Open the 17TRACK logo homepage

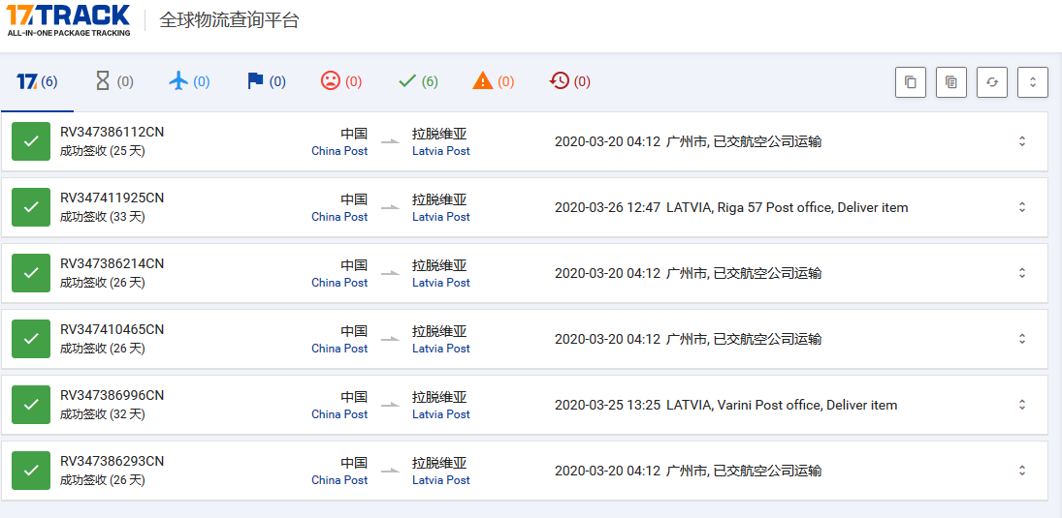pyautogui.click(x=68, y=19)
